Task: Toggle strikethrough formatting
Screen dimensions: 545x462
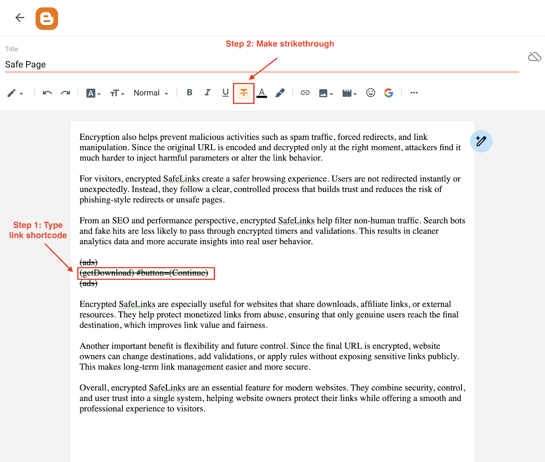Action: (x=244, y=92)
